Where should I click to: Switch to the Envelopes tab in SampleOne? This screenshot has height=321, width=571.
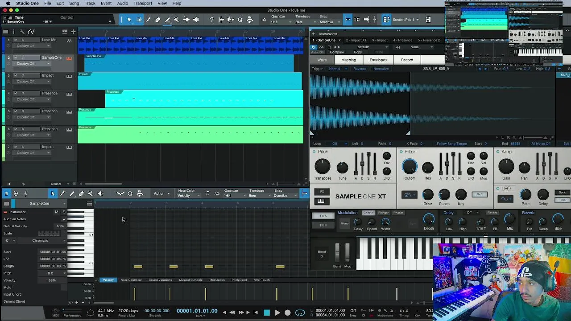pyautogui.click(x=378, y=60)
